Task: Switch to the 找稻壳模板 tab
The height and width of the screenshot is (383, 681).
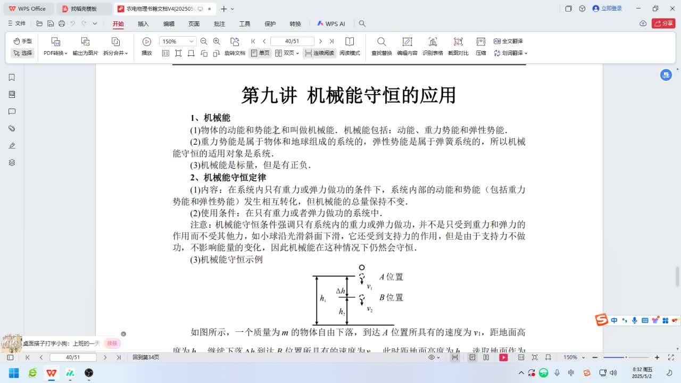Action: [x=84, y=9]
